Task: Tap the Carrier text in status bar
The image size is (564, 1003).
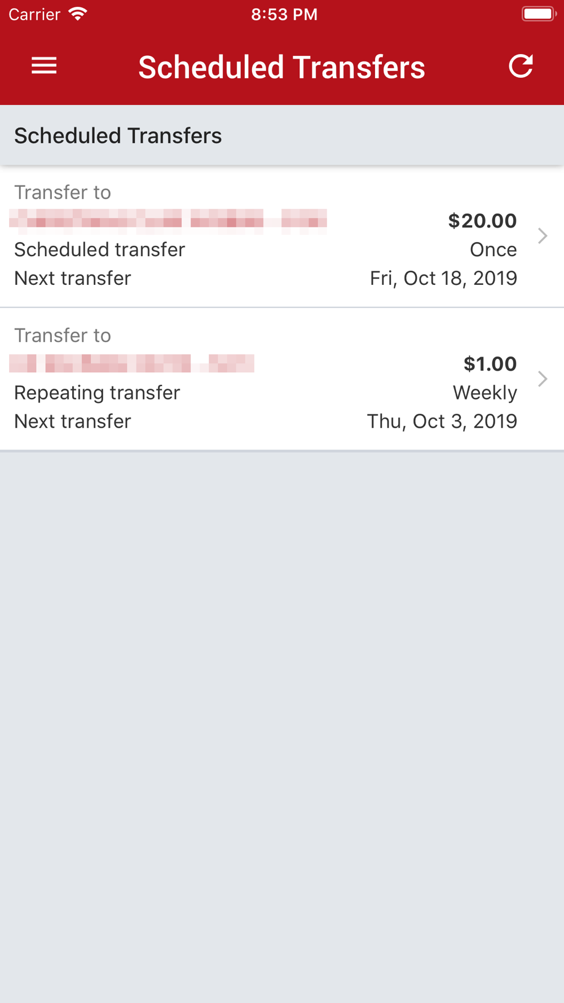Action: [34, 14]
